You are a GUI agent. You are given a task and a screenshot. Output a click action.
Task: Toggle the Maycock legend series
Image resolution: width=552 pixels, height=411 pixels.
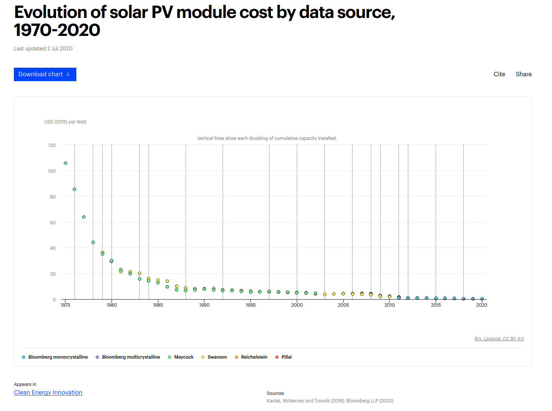[184, 357]
